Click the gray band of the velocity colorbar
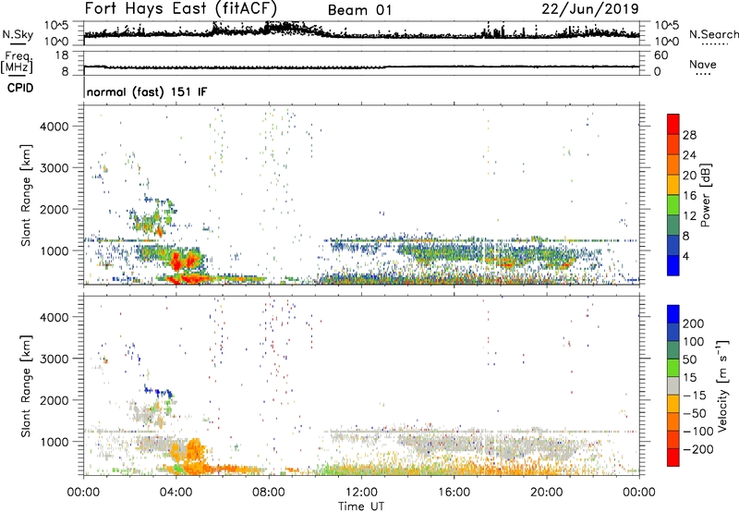Screen dimensions: 739x512 point(673,386)
